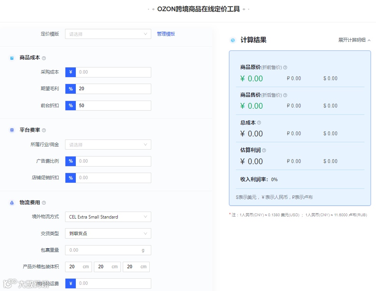Click the 前台折扣 label
This screenshot has height=291, width=376.
pyautogui.click(x=50, y=106)
